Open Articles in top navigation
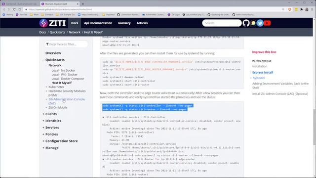 142,23
